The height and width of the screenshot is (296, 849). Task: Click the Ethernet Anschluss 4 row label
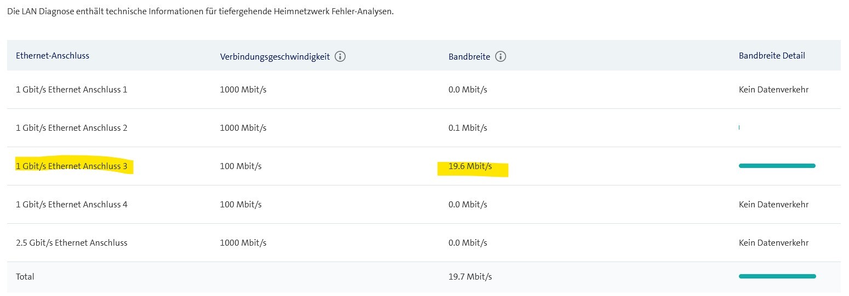tap(72, 204)
